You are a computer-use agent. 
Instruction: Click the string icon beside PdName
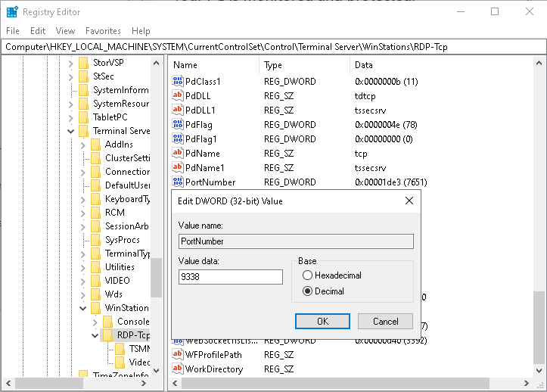coord(178,153)
